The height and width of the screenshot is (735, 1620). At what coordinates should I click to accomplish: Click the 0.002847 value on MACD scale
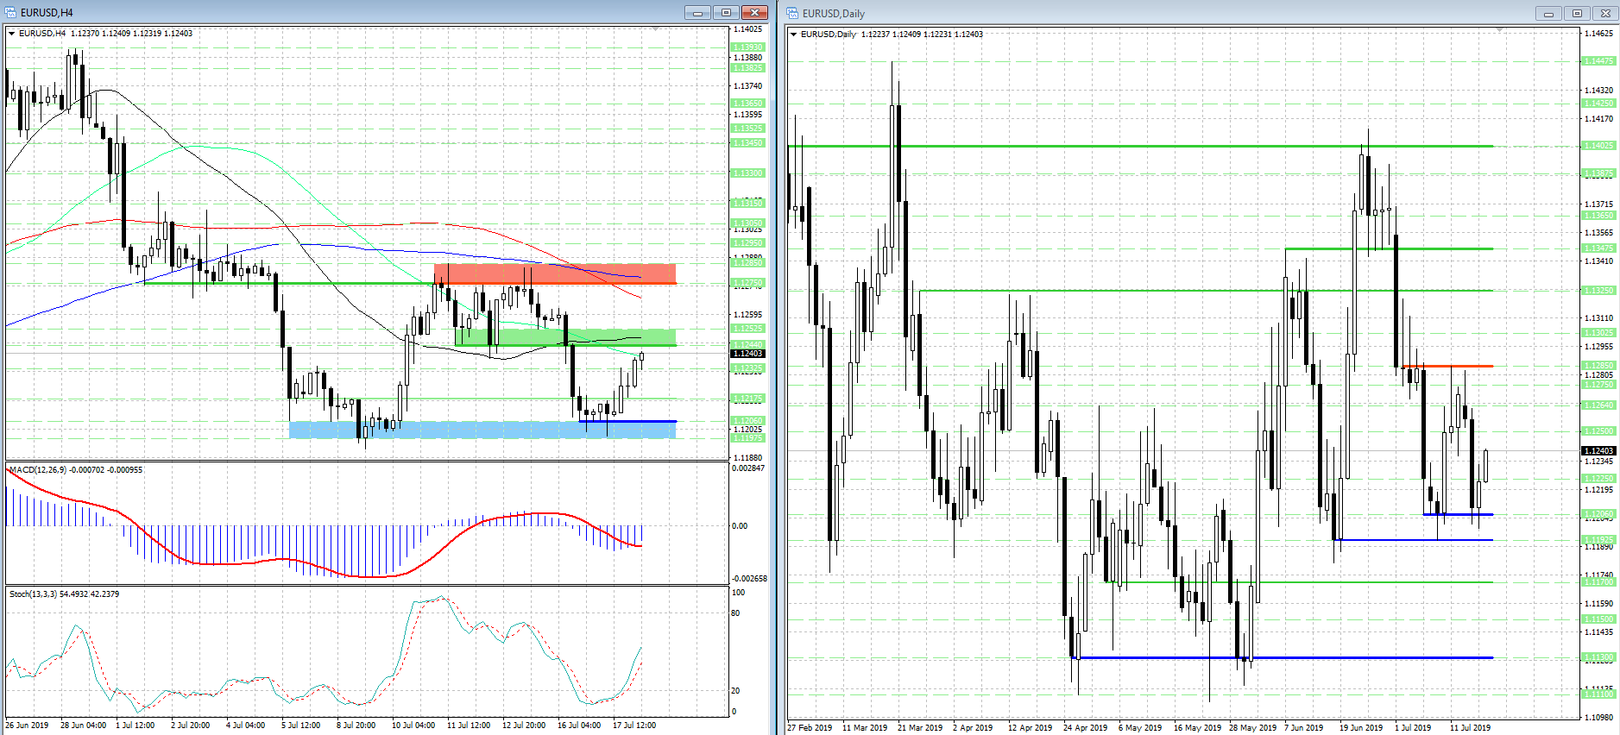(749, 468)
